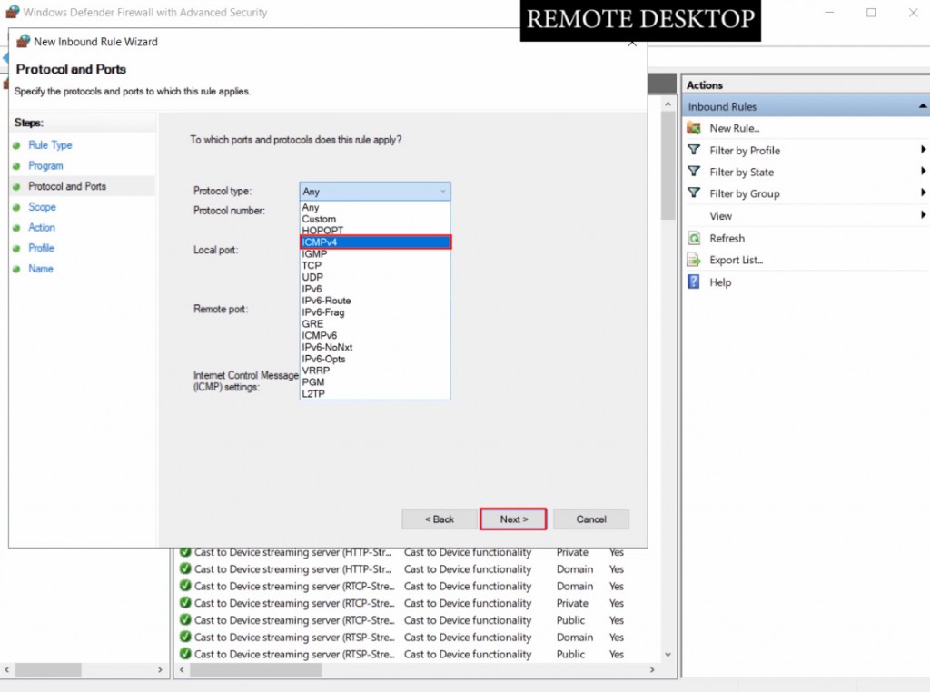The height and width of the screenshot is (692, 930).
Task: Go to the Profile wizard step
Action: click(x=41, y=248)
